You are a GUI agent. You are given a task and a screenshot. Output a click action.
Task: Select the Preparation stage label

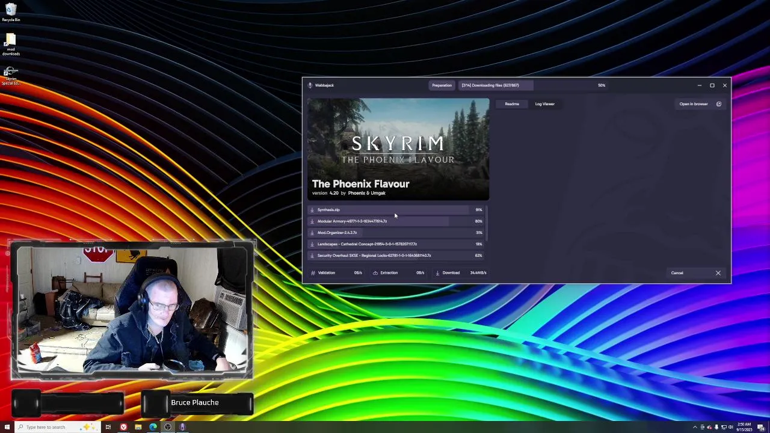(x=442, y=85)
